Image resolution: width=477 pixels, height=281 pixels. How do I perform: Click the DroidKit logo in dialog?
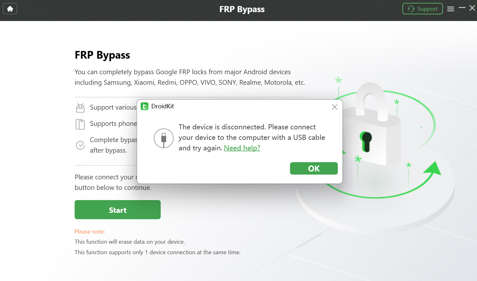click(x=145, y=106)
